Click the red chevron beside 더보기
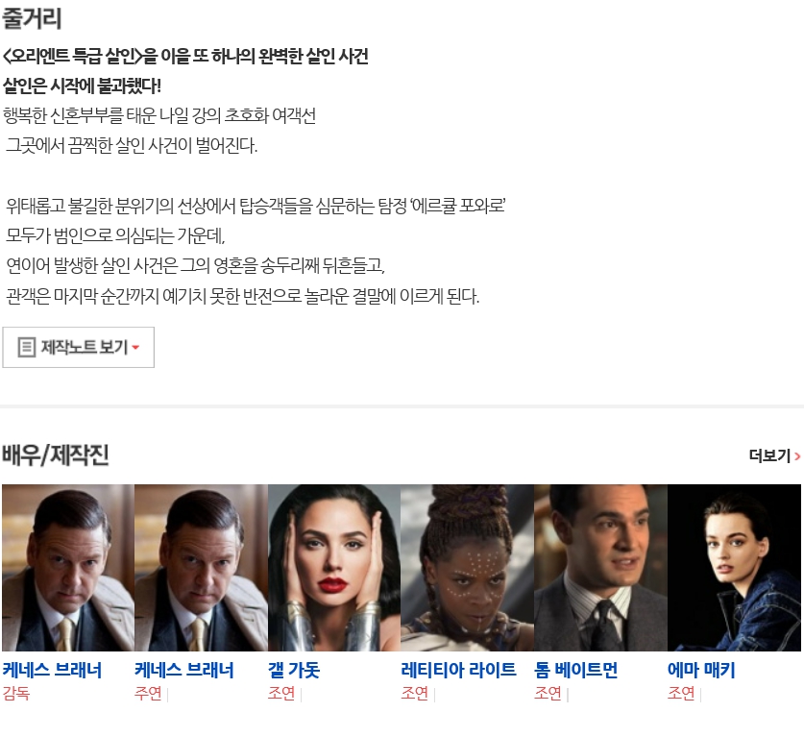Image resolution: width=804 pixels, height=737 pixels. click(x=797, y=455)
